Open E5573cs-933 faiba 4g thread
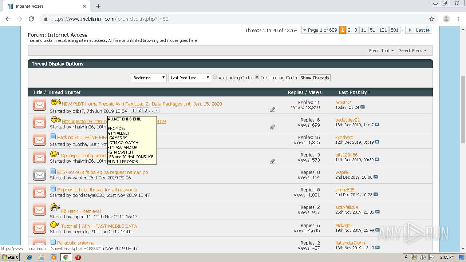This screenshot has width=466, height=262. tap(102, 172)
